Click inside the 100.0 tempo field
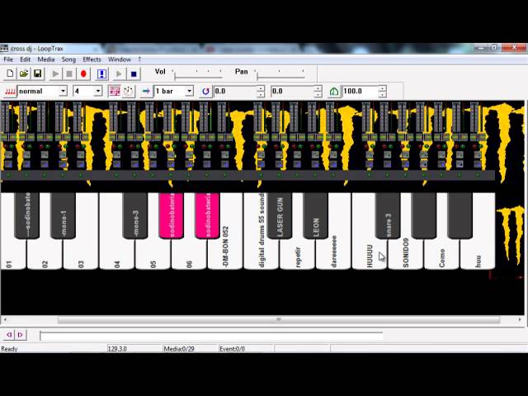Screen dimensions: 528x396 (x=361, y=92)
